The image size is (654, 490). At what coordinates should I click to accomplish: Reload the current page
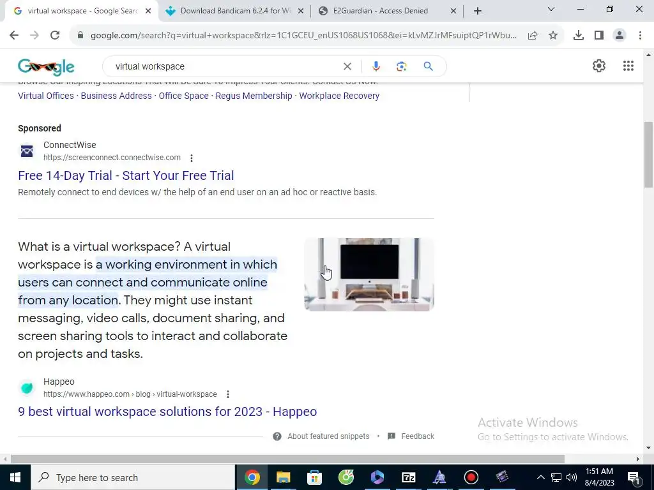point(55,36)
